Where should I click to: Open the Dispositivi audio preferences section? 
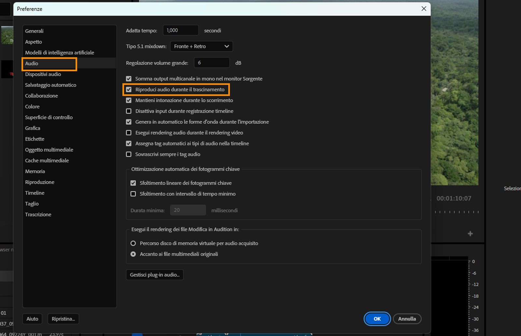click(43, 74)
